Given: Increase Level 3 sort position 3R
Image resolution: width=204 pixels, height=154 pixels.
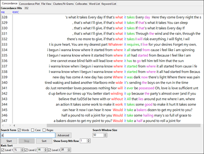Looking at the screenshot, I should pos(69,149).
